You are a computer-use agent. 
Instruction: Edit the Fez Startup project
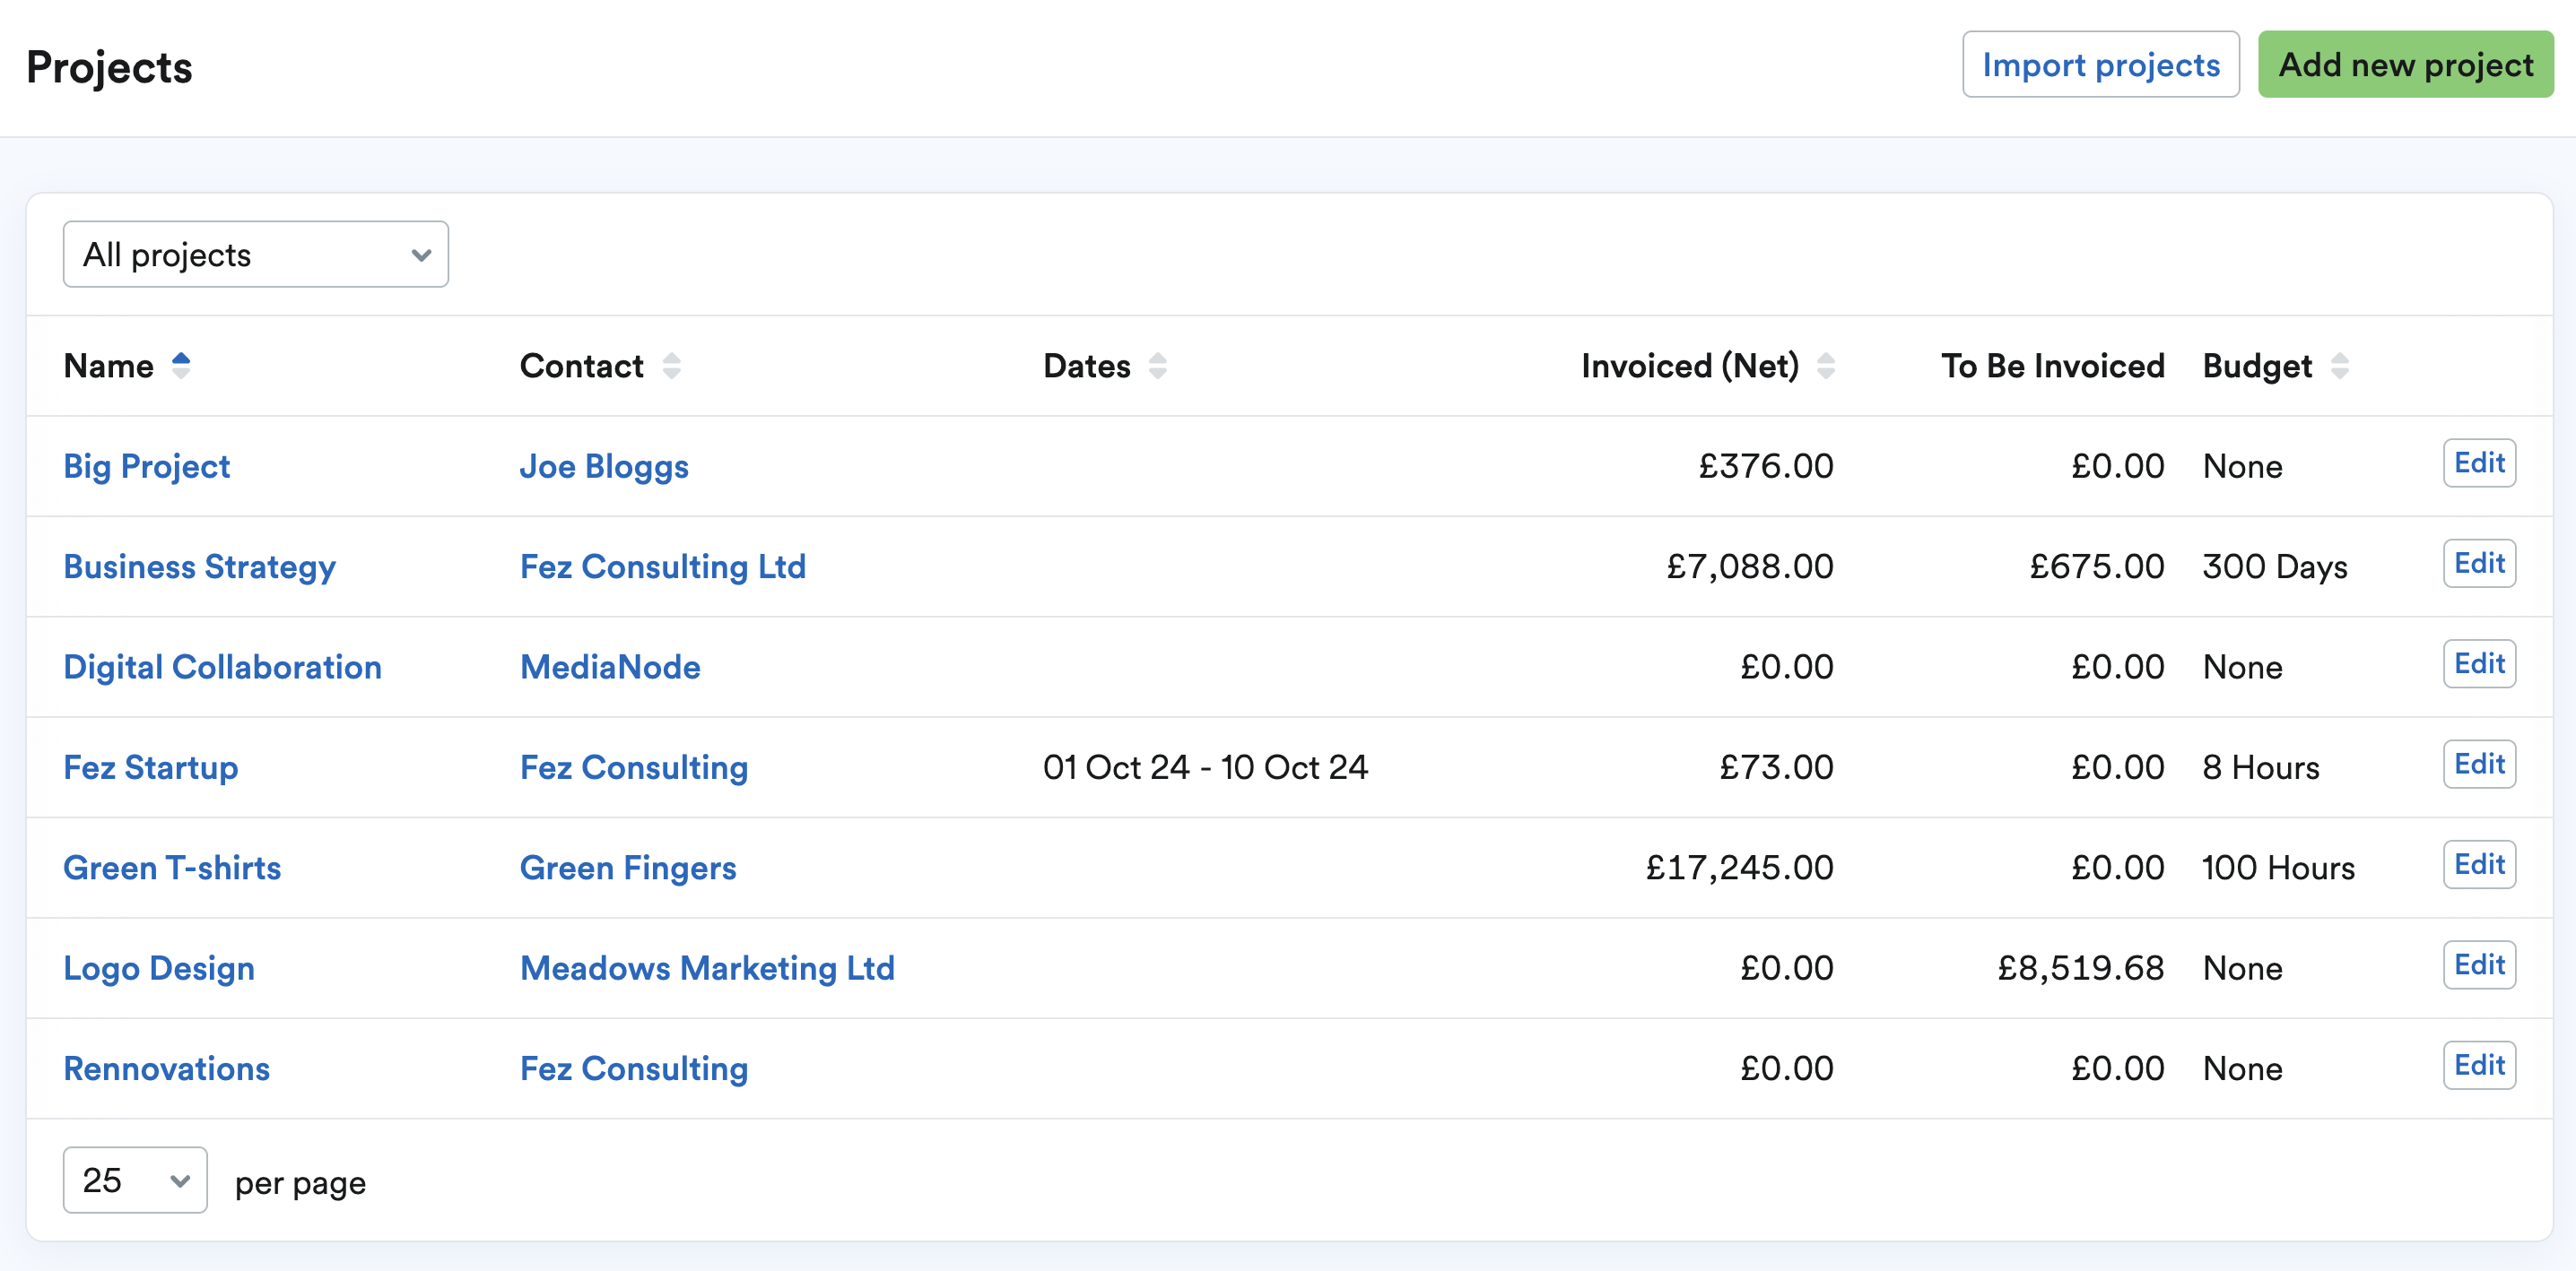click(x=2479, y=765)
